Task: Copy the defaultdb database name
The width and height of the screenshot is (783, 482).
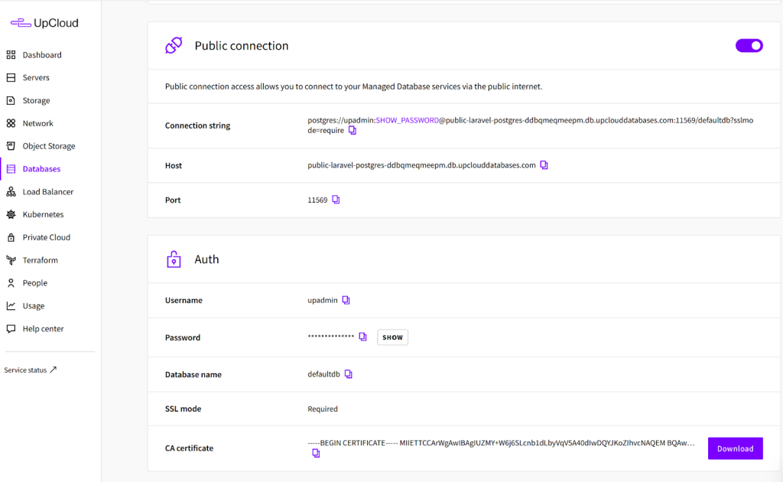Action: pyautogui.click(x=349, y=374)
